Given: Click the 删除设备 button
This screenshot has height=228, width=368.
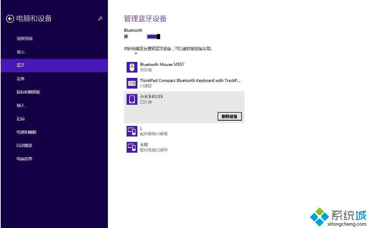Looking at the screenshot, I should coord(229,116).
